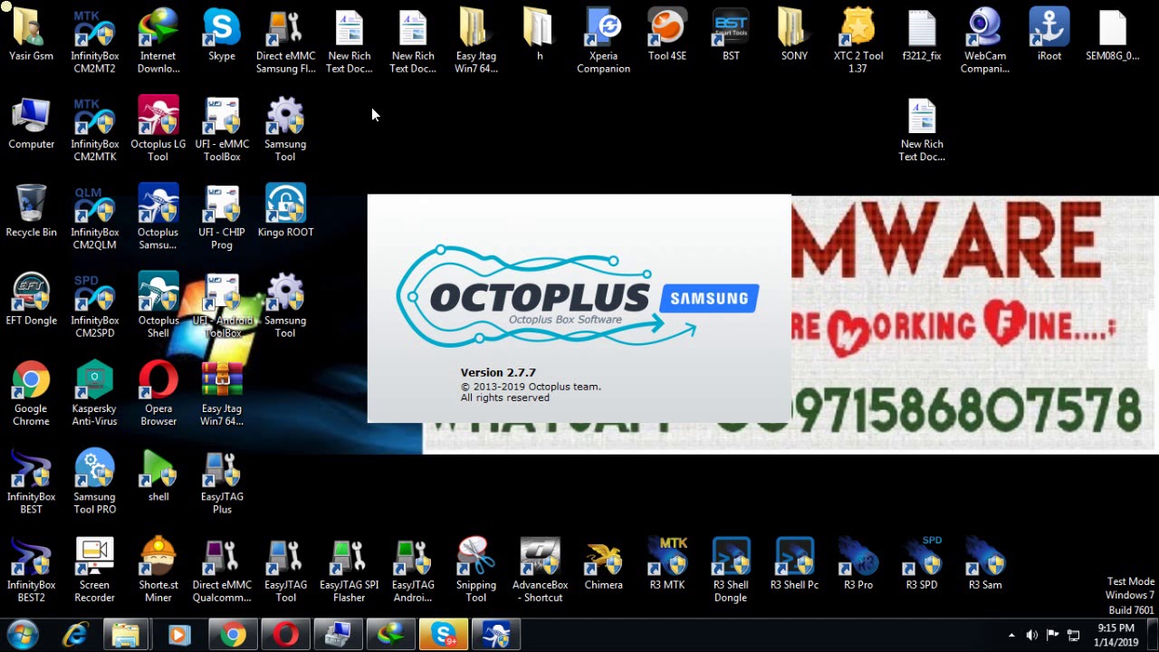
Task: Open the Recycle Bin
Action: pos(31,212)
